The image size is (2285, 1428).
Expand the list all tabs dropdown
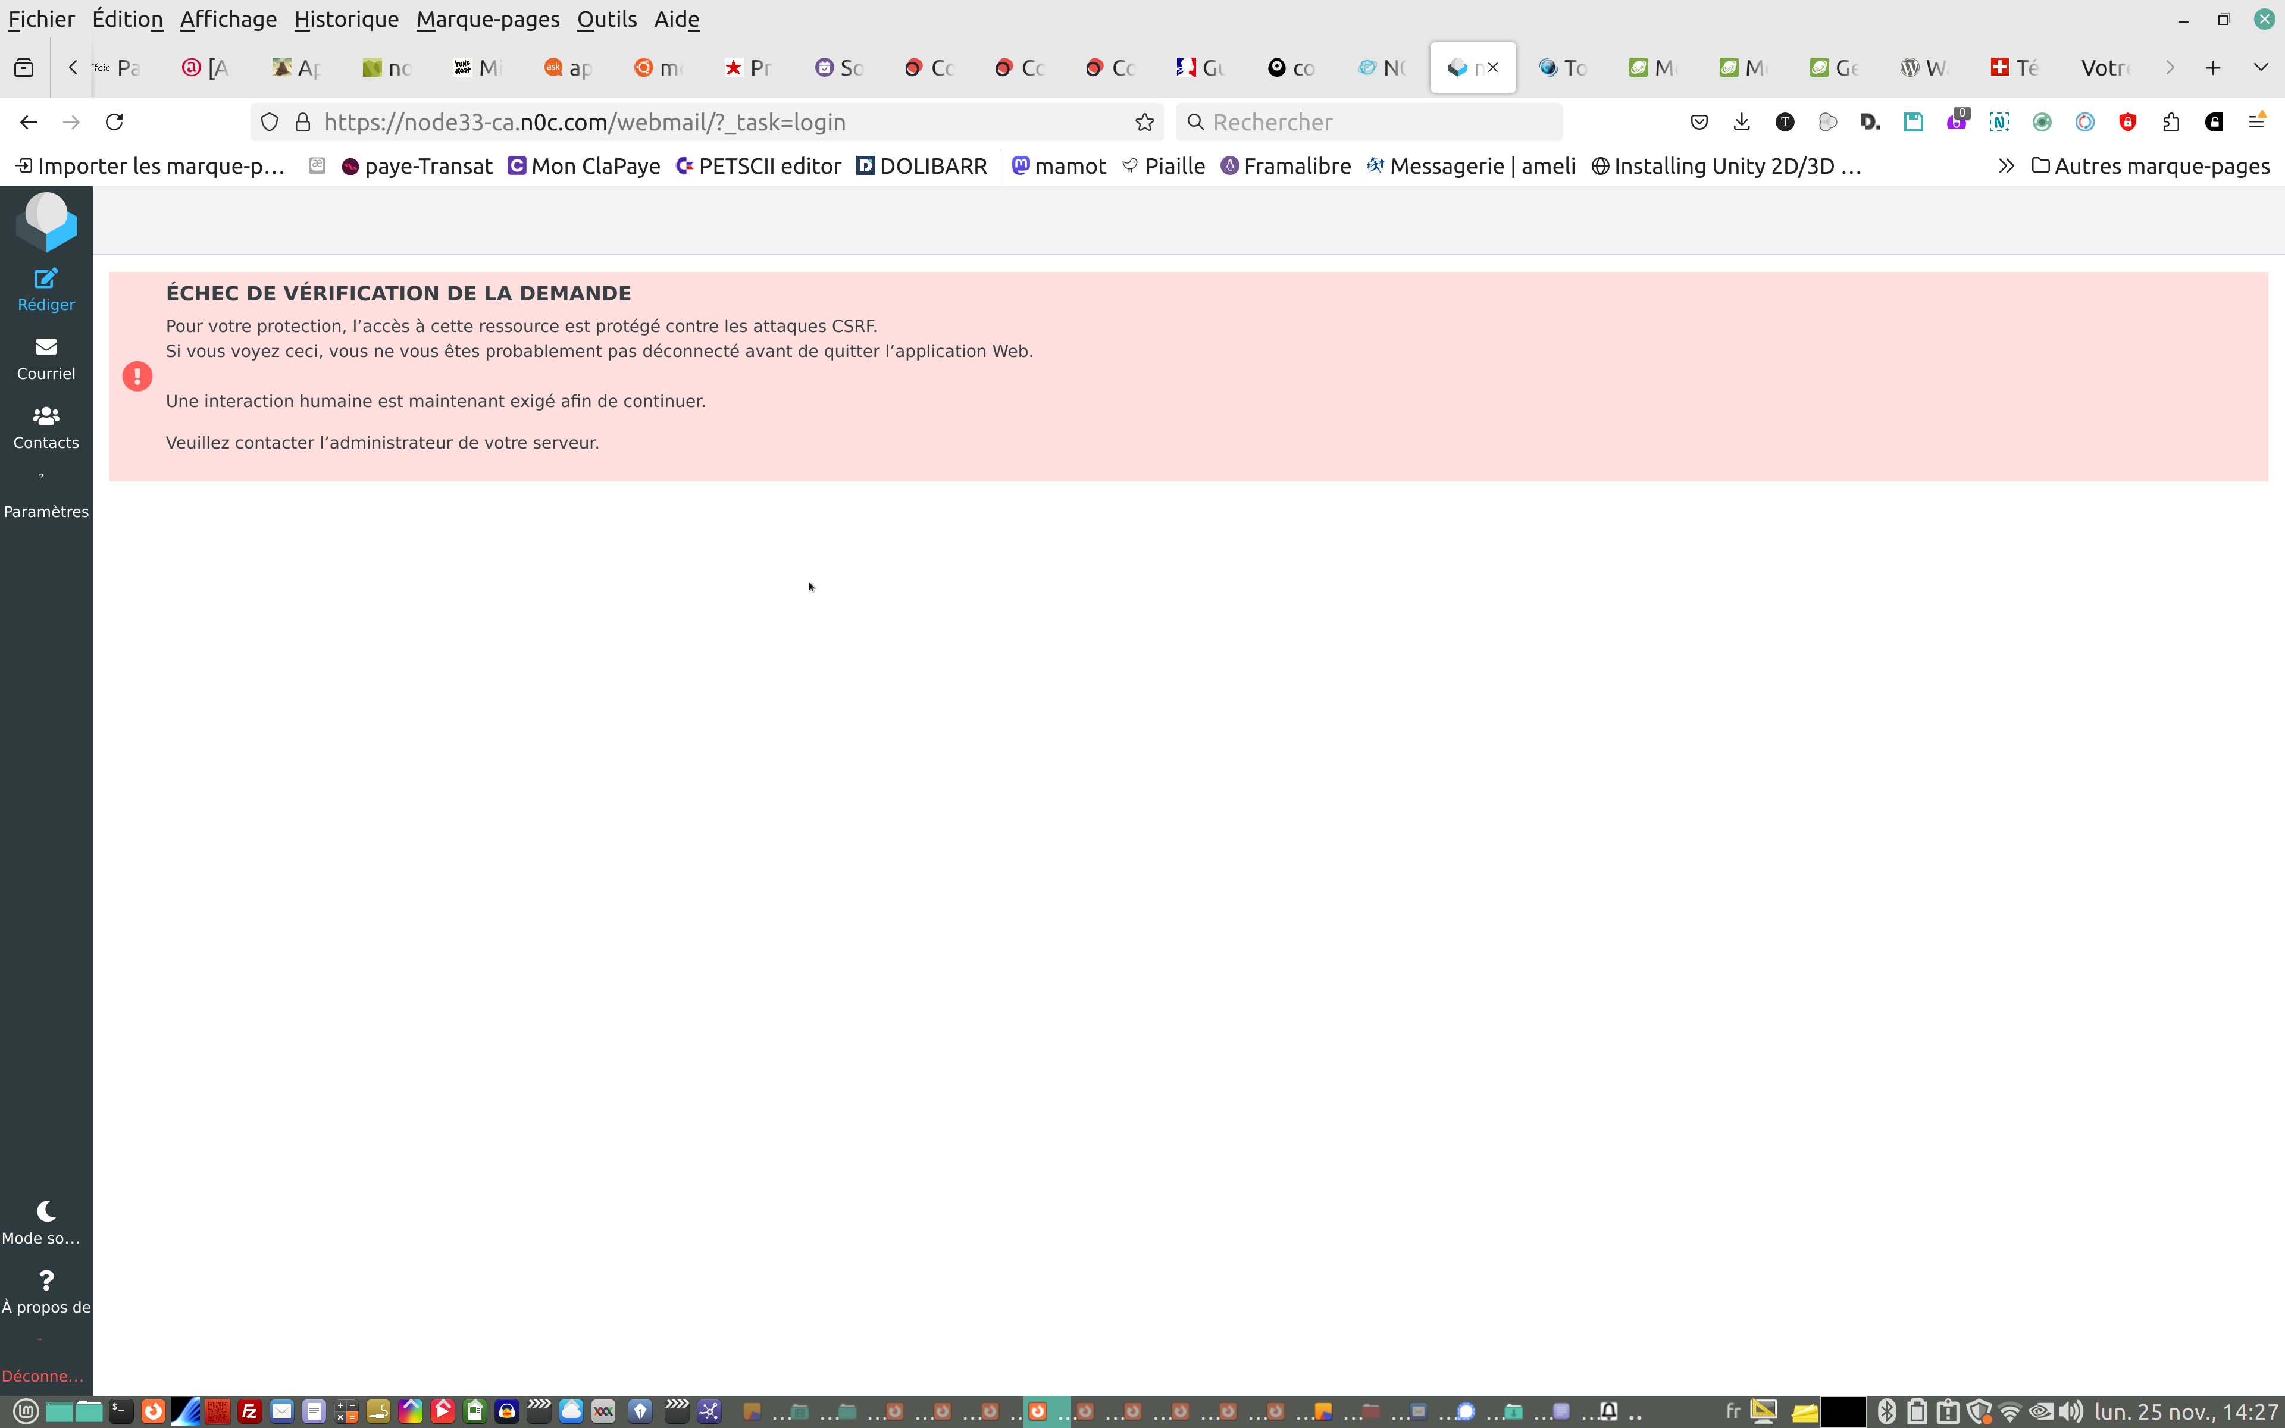click(2261, 67)
